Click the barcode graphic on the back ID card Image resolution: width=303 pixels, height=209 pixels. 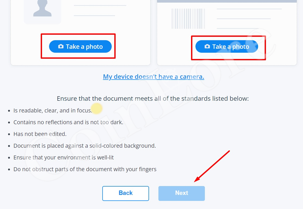tap(188, 19)
